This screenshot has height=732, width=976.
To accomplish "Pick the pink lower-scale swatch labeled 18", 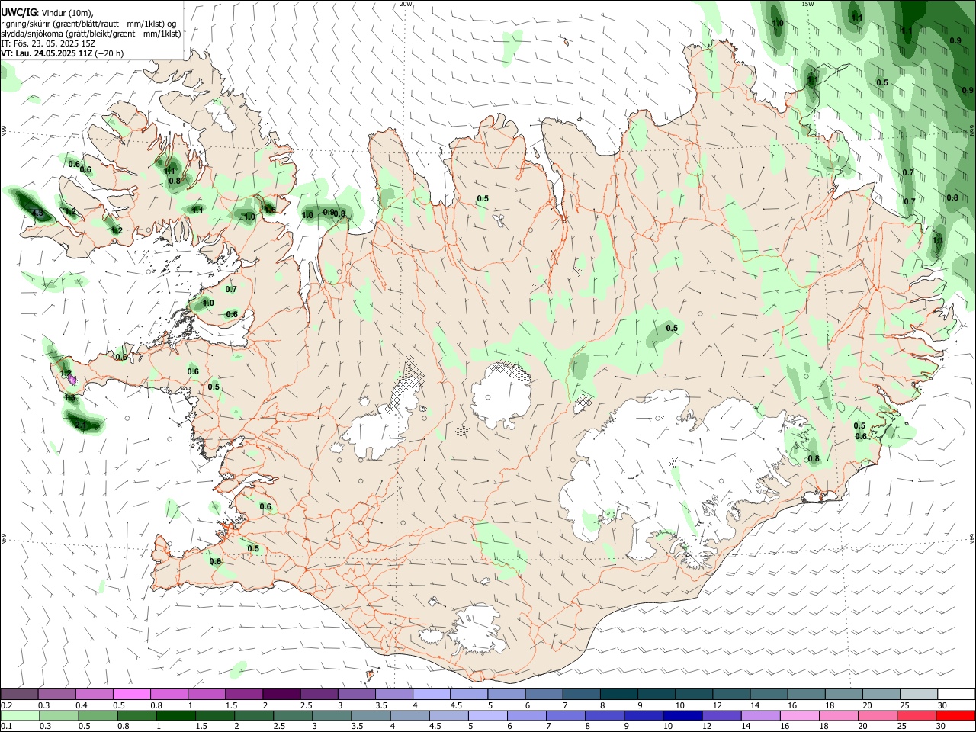I will pos(840,715).
